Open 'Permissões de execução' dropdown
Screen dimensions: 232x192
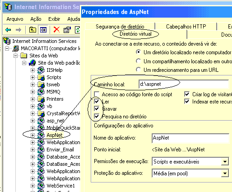[x=225, y=162]
